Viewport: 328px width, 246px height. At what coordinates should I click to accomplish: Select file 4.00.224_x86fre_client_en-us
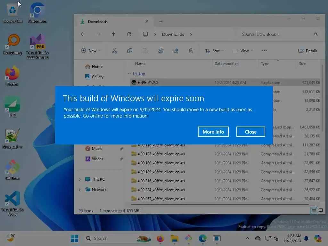pyautogui.click(x=225, y=190)
